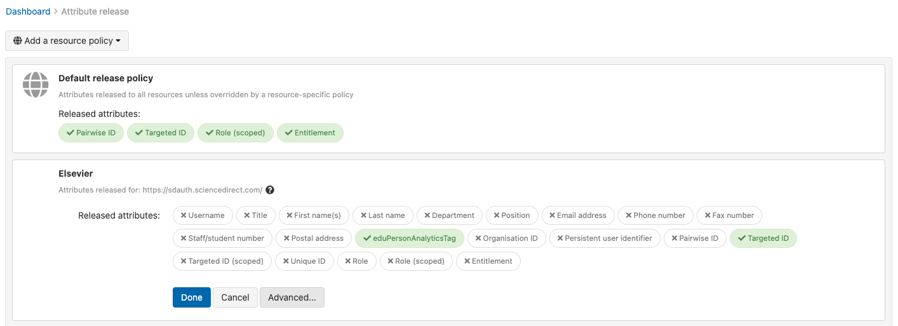Disable the eduPersonAnalyticsTag attribute
This screenshot has height=326, width=898.
click(410, 238)
